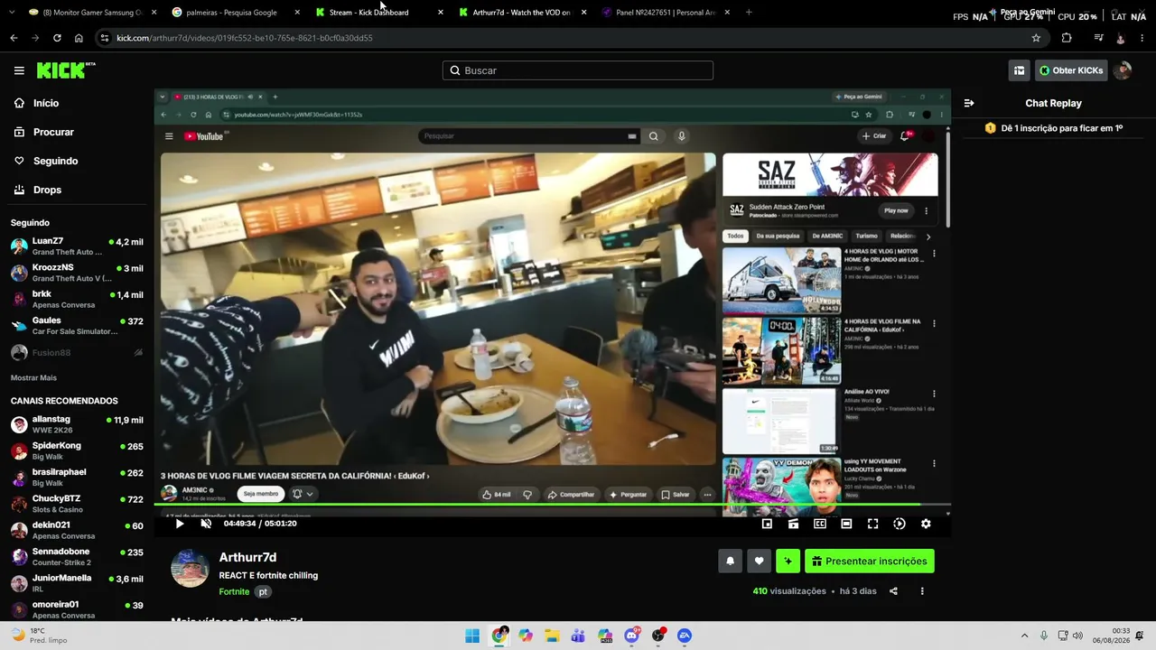The width and height of the screenshot is (1156, 650).
Task: Open KroozzNS channel in Seguindo list
Action: pos(77,273)
